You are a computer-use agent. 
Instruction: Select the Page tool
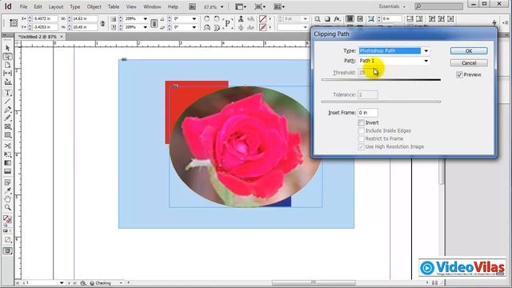(7, 65)
